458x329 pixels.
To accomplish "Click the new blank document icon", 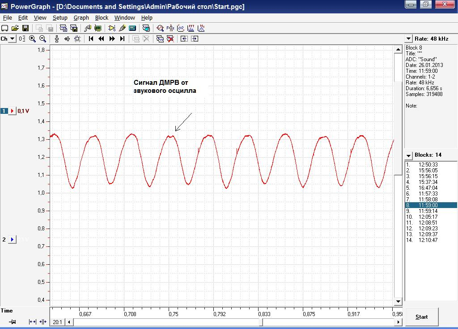I will 4,28.
